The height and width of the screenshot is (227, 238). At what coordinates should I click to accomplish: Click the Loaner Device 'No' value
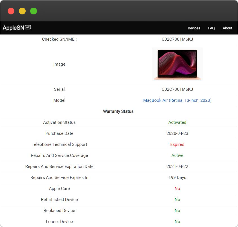click(177, 222)
